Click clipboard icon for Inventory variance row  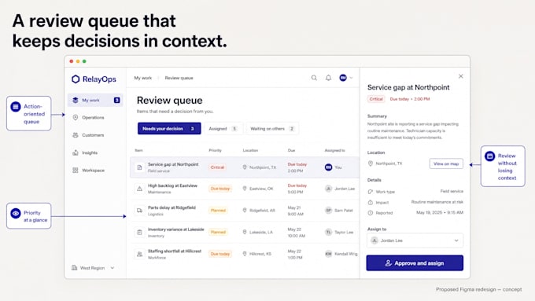139,232
